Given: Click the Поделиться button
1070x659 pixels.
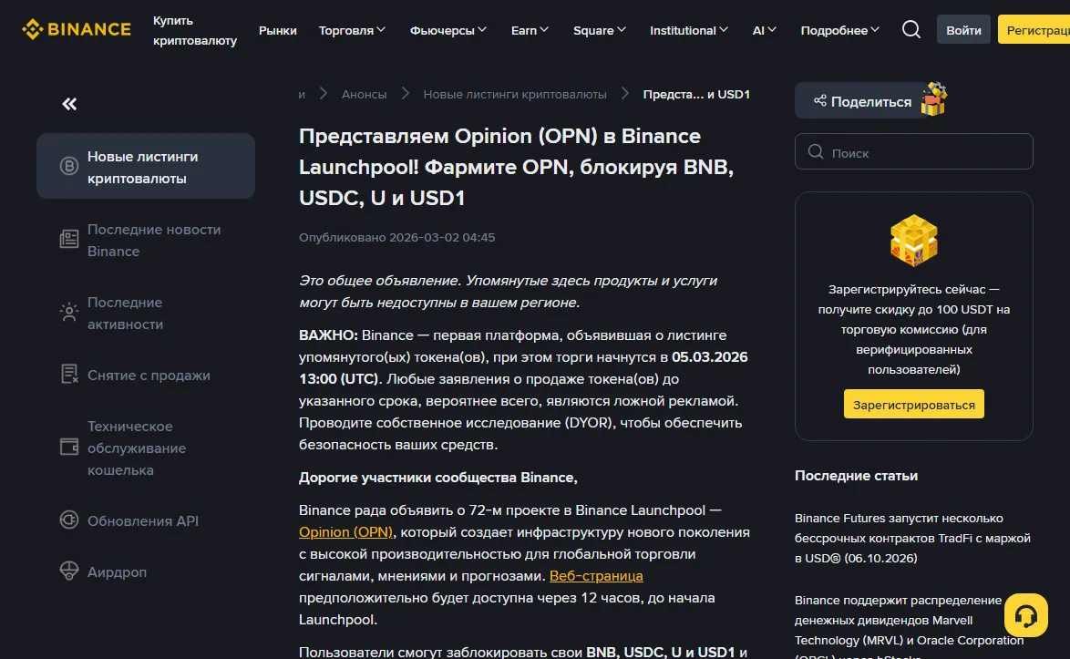Looking at the screenshot, I should pos(862,101).
